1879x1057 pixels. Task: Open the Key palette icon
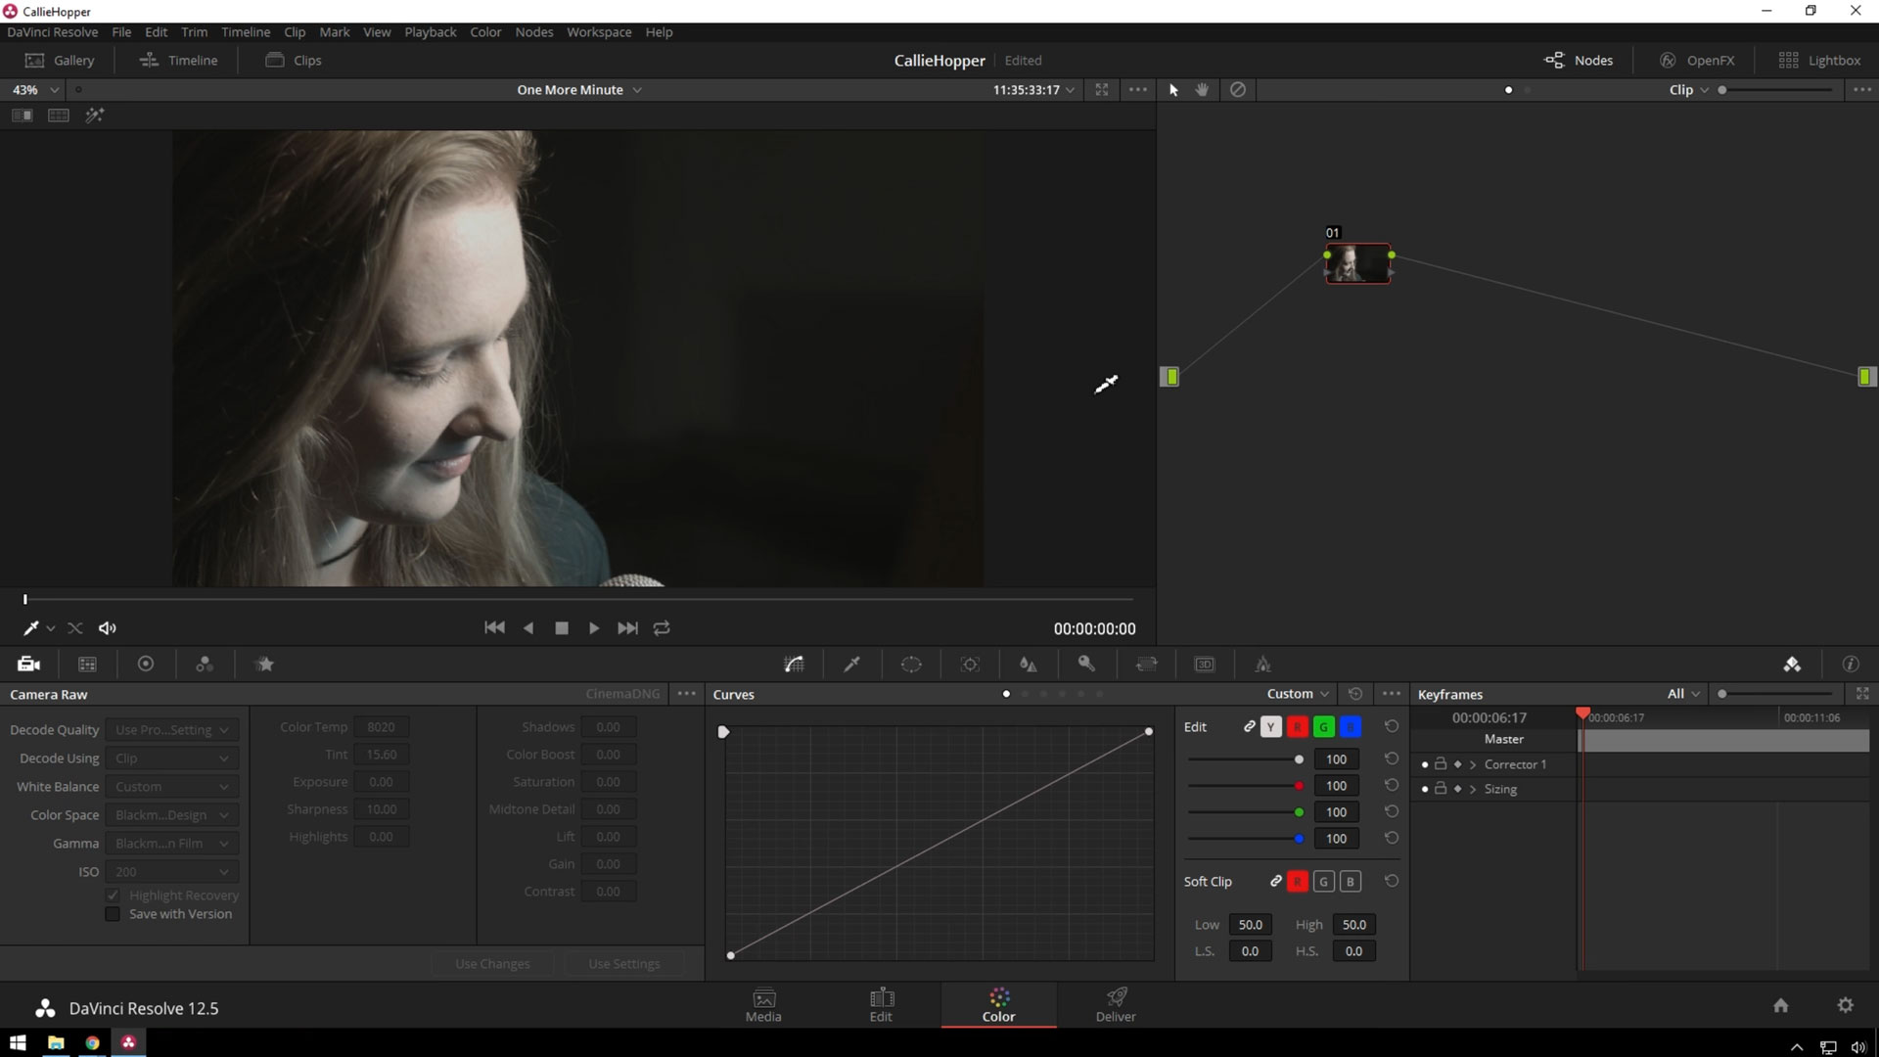[x=1086, y=665]
